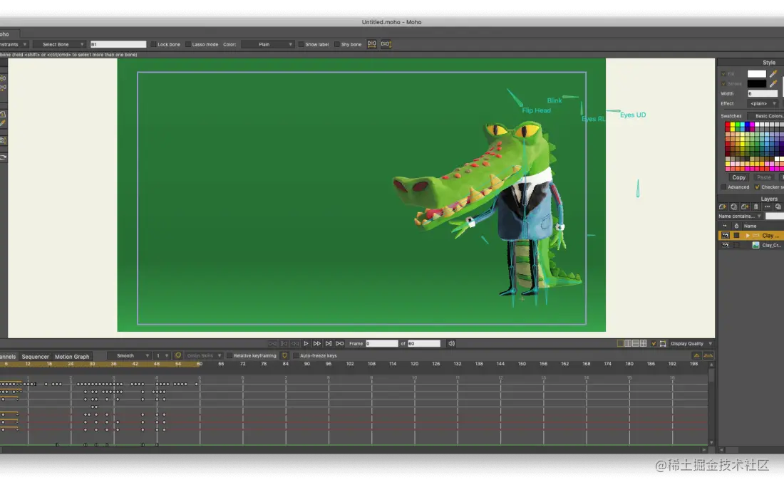Screen dimensions: 784x487
Task: Click the crop frame icon beside Display Quality
Action: click(x=663, y=344)
